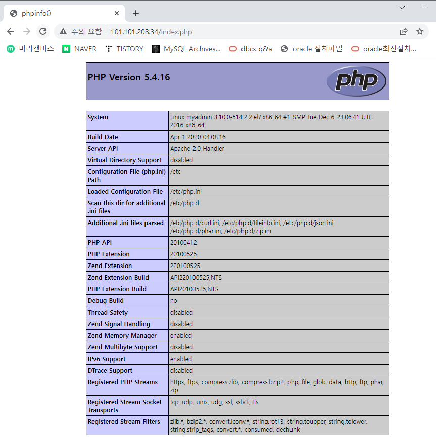Click the Debug Build value no
This screenshot has height=442, width=436.
tap(173, 301)
